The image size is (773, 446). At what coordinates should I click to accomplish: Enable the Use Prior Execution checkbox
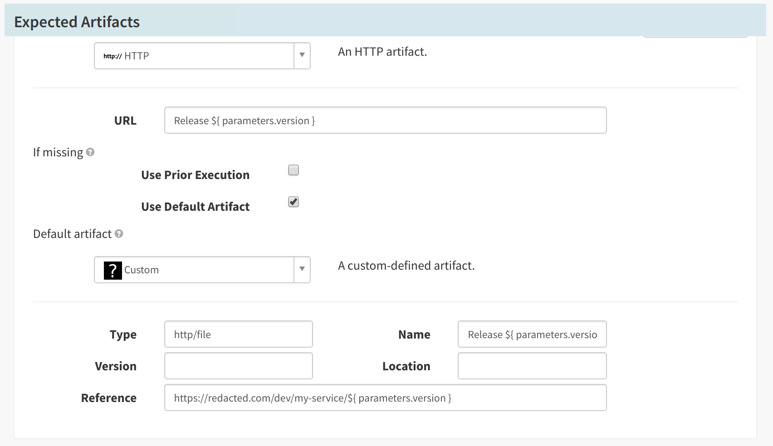coord(294,170)
